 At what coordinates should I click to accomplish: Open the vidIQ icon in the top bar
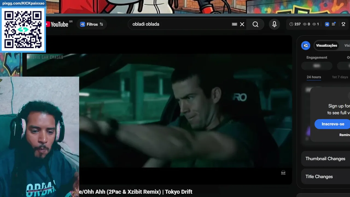(x=327, y=24)
